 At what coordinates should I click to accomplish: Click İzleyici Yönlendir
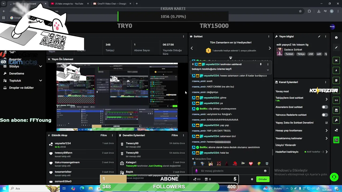pos(286,145)
